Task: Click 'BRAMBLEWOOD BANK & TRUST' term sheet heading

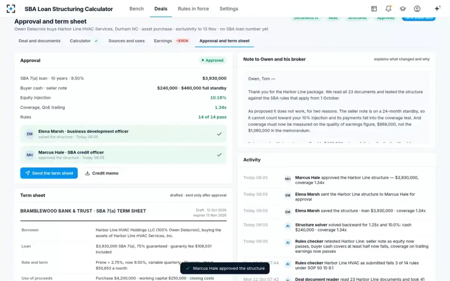Action: (x=83, y=211)
